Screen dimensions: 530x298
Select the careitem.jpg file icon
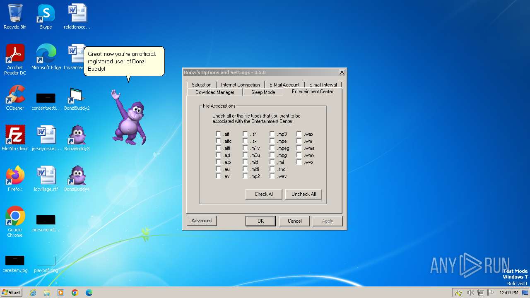[15, 264]
